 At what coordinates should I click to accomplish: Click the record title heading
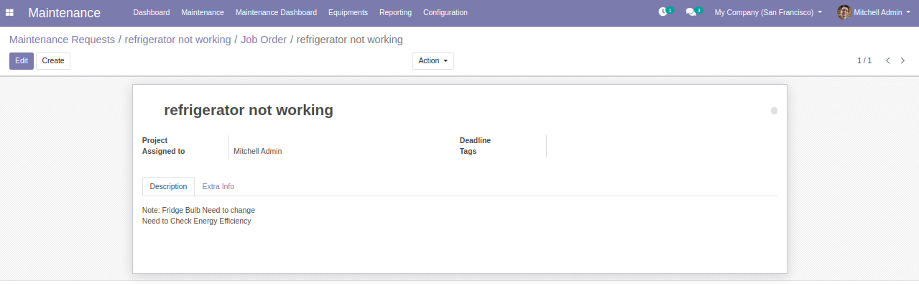(249, 110)
